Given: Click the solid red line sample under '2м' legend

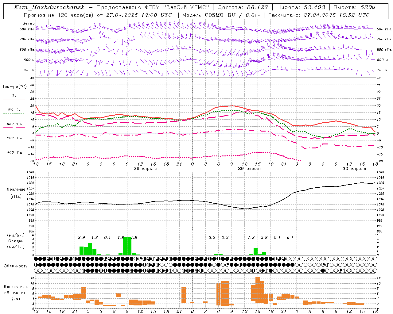Looking at the screenshot, I should (x=14, y=99).
